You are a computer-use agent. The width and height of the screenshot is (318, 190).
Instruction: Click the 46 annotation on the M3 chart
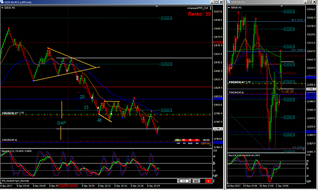[99, 121]
